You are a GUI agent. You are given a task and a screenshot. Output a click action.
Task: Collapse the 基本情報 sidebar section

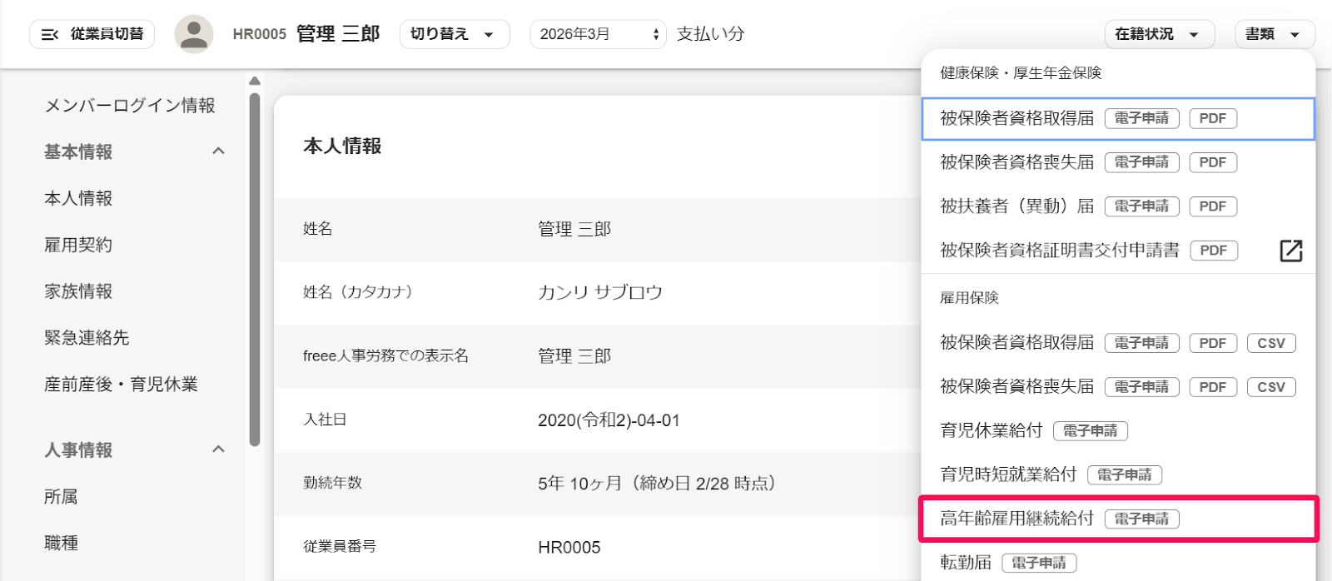tap(218, 151)
